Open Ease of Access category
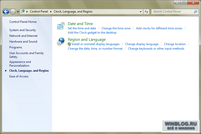 (x=19, y=76)
